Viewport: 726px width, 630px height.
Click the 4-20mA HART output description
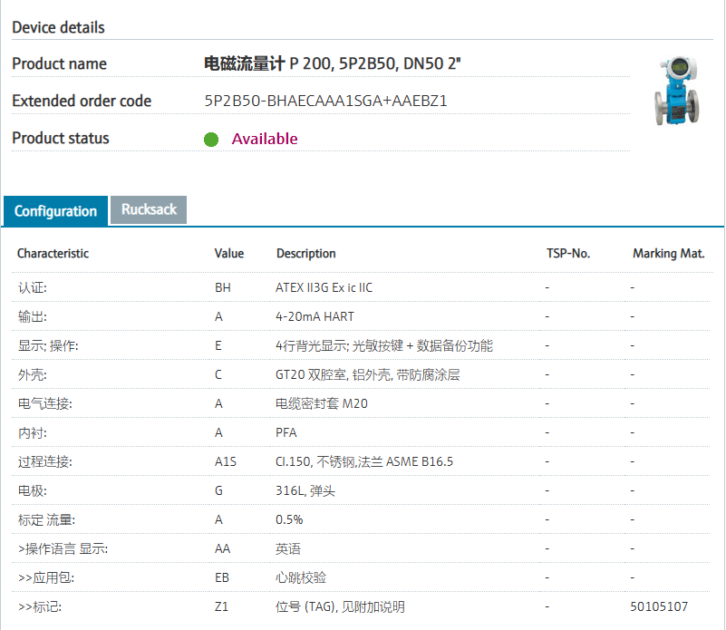point(315,316)
